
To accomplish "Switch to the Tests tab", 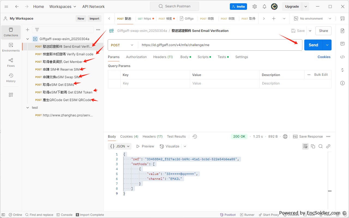I will point(223,57).
